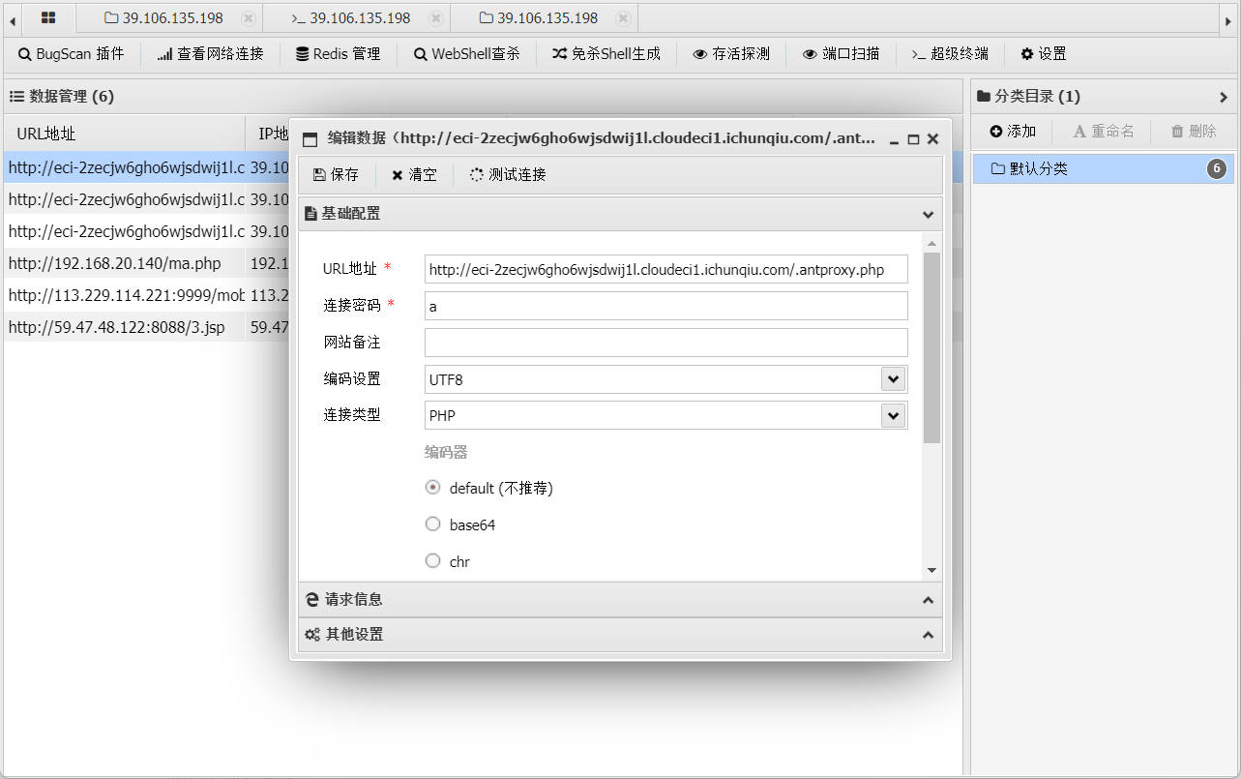Click the 数据管理 (6) panel header
The image size is (1241, 779).
tap(483, 97)
